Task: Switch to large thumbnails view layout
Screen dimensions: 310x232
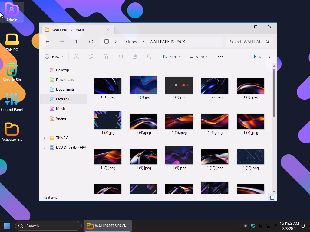Action: (272, 198)
